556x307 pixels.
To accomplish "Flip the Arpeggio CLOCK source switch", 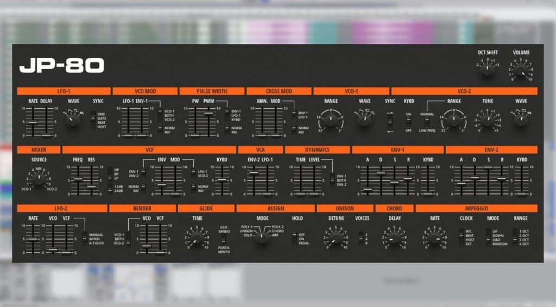I will [x=462, y=237].
